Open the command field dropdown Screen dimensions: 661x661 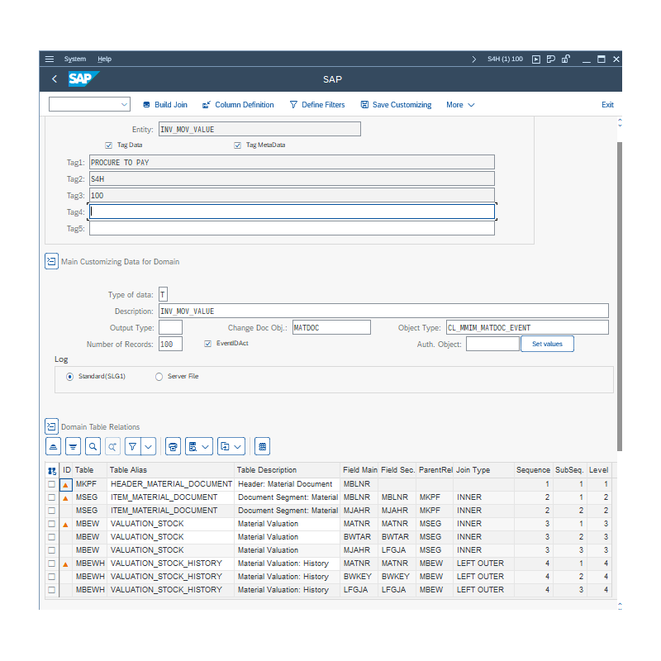pyautogui.click(x=124, y=104)
